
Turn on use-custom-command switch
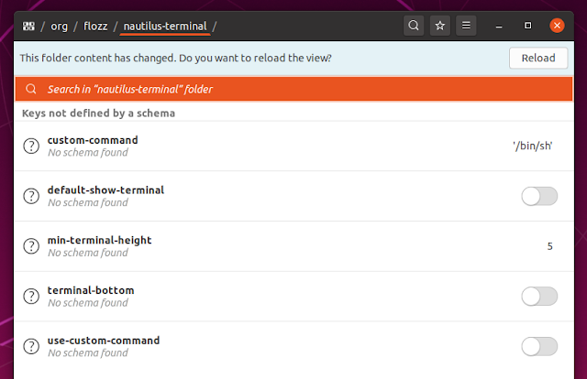[x=539, y=346]
